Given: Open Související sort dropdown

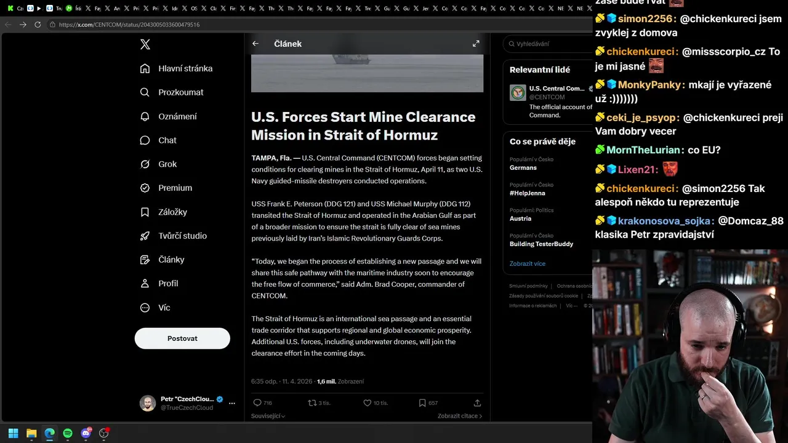Looking at the screenshot, I should [x=268, y=416].
